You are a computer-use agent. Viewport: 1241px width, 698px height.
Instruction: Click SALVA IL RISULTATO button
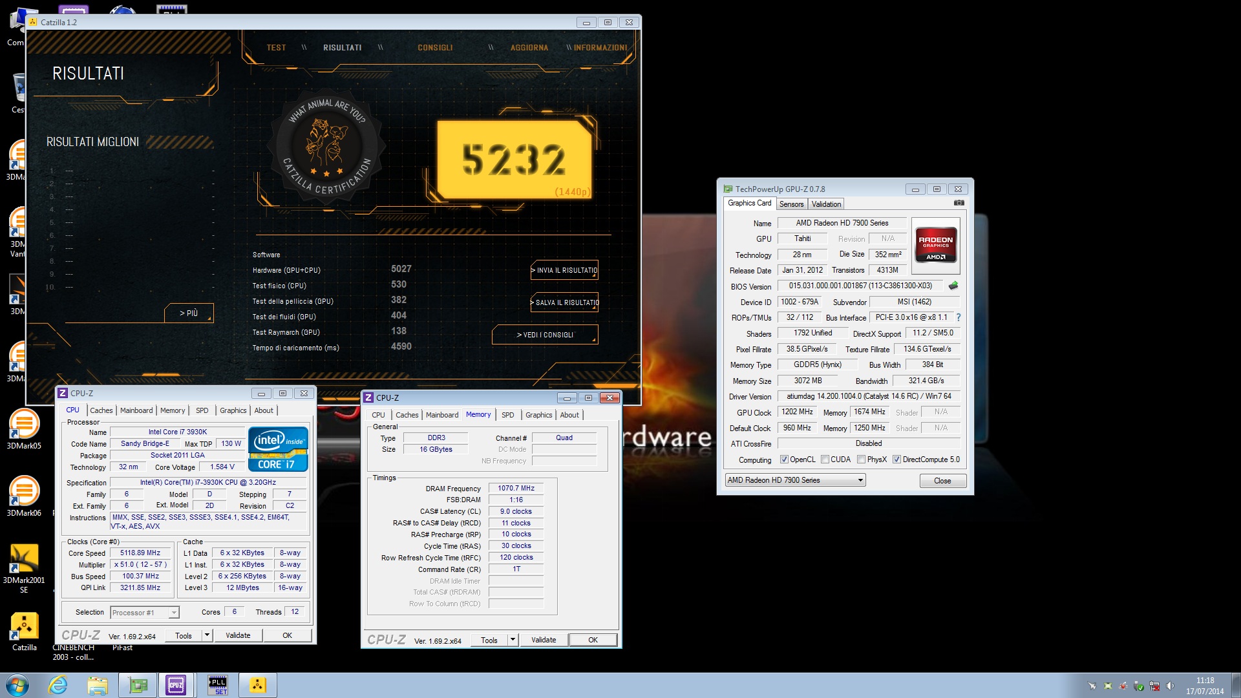click(564, 302)
